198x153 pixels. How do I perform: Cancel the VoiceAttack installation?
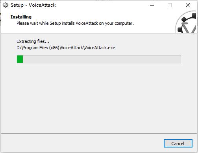point(178,144)
